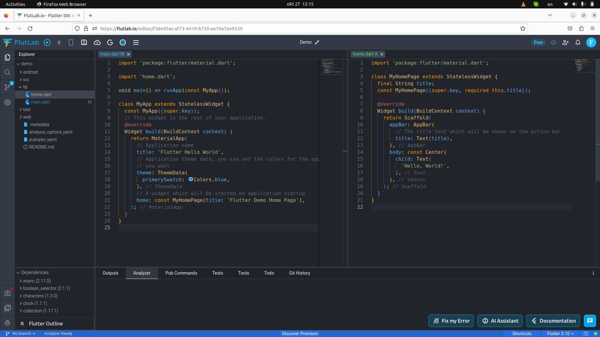The height and width of the screenshot is (337, 600).
Task: Click the Fix my Error button
Action: [x=451, y=321]
